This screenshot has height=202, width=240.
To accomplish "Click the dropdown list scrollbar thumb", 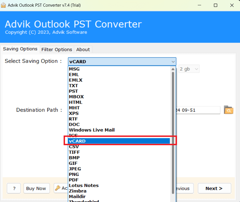I will pyautogui.click(x=173, y=133).
